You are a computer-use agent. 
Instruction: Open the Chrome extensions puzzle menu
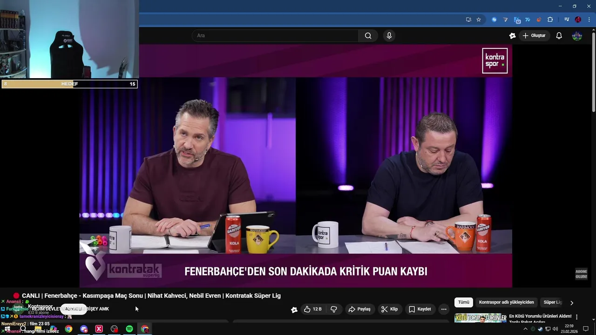[550, 20]
